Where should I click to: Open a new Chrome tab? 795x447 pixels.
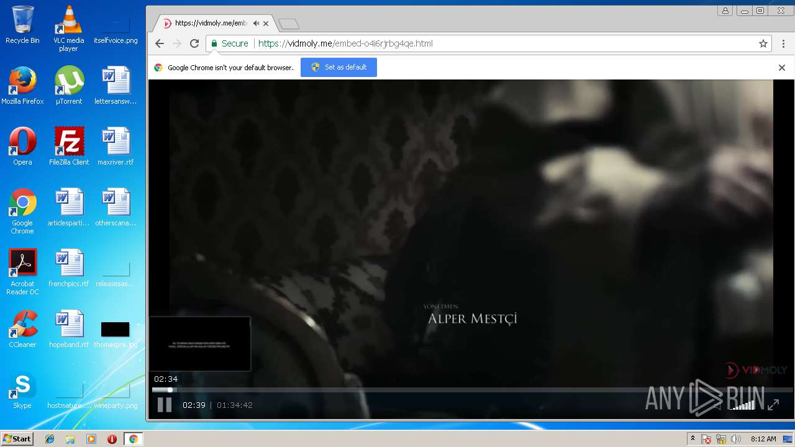[289, 24]
